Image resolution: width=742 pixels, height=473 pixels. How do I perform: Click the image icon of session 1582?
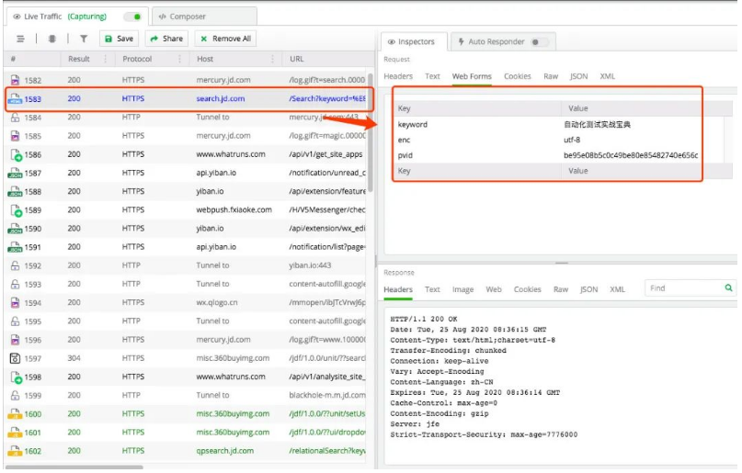point(15,80)
